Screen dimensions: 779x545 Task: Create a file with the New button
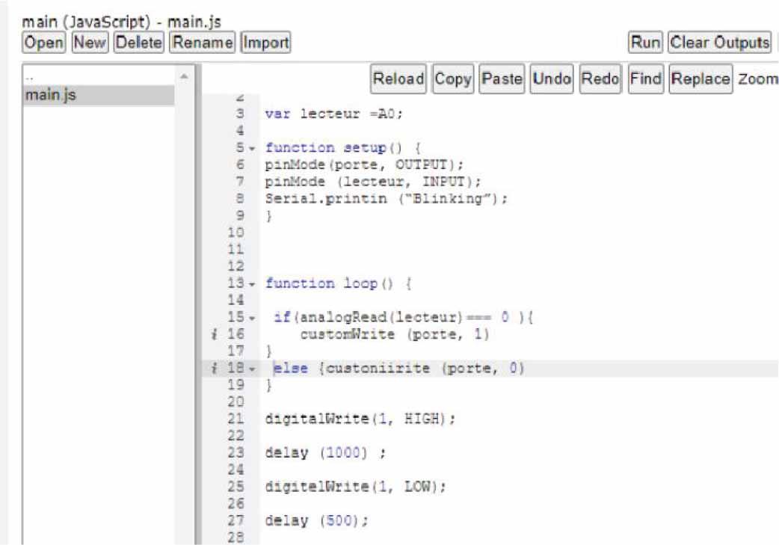pyautogui.click(x=90, y=43)
